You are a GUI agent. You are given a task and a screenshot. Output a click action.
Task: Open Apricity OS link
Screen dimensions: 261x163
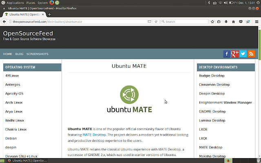click(14, 94)
